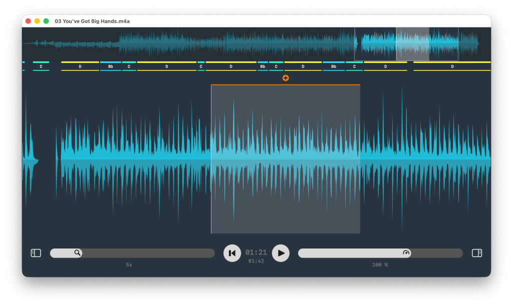Toggle the left sidebar panel icon
The width and height of the screenshot is (513, 306).
36,253
